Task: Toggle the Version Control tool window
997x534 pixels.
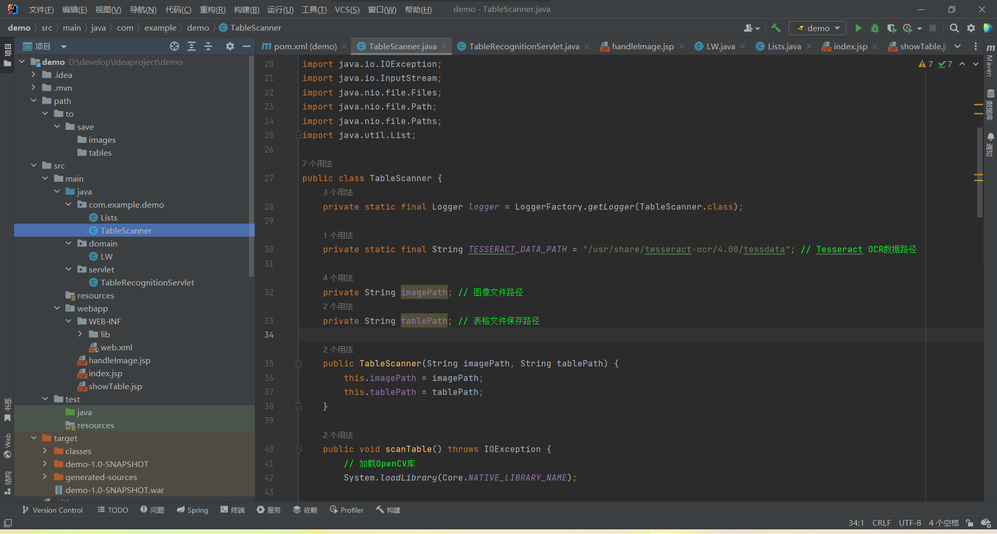Action: coord(52,510)
